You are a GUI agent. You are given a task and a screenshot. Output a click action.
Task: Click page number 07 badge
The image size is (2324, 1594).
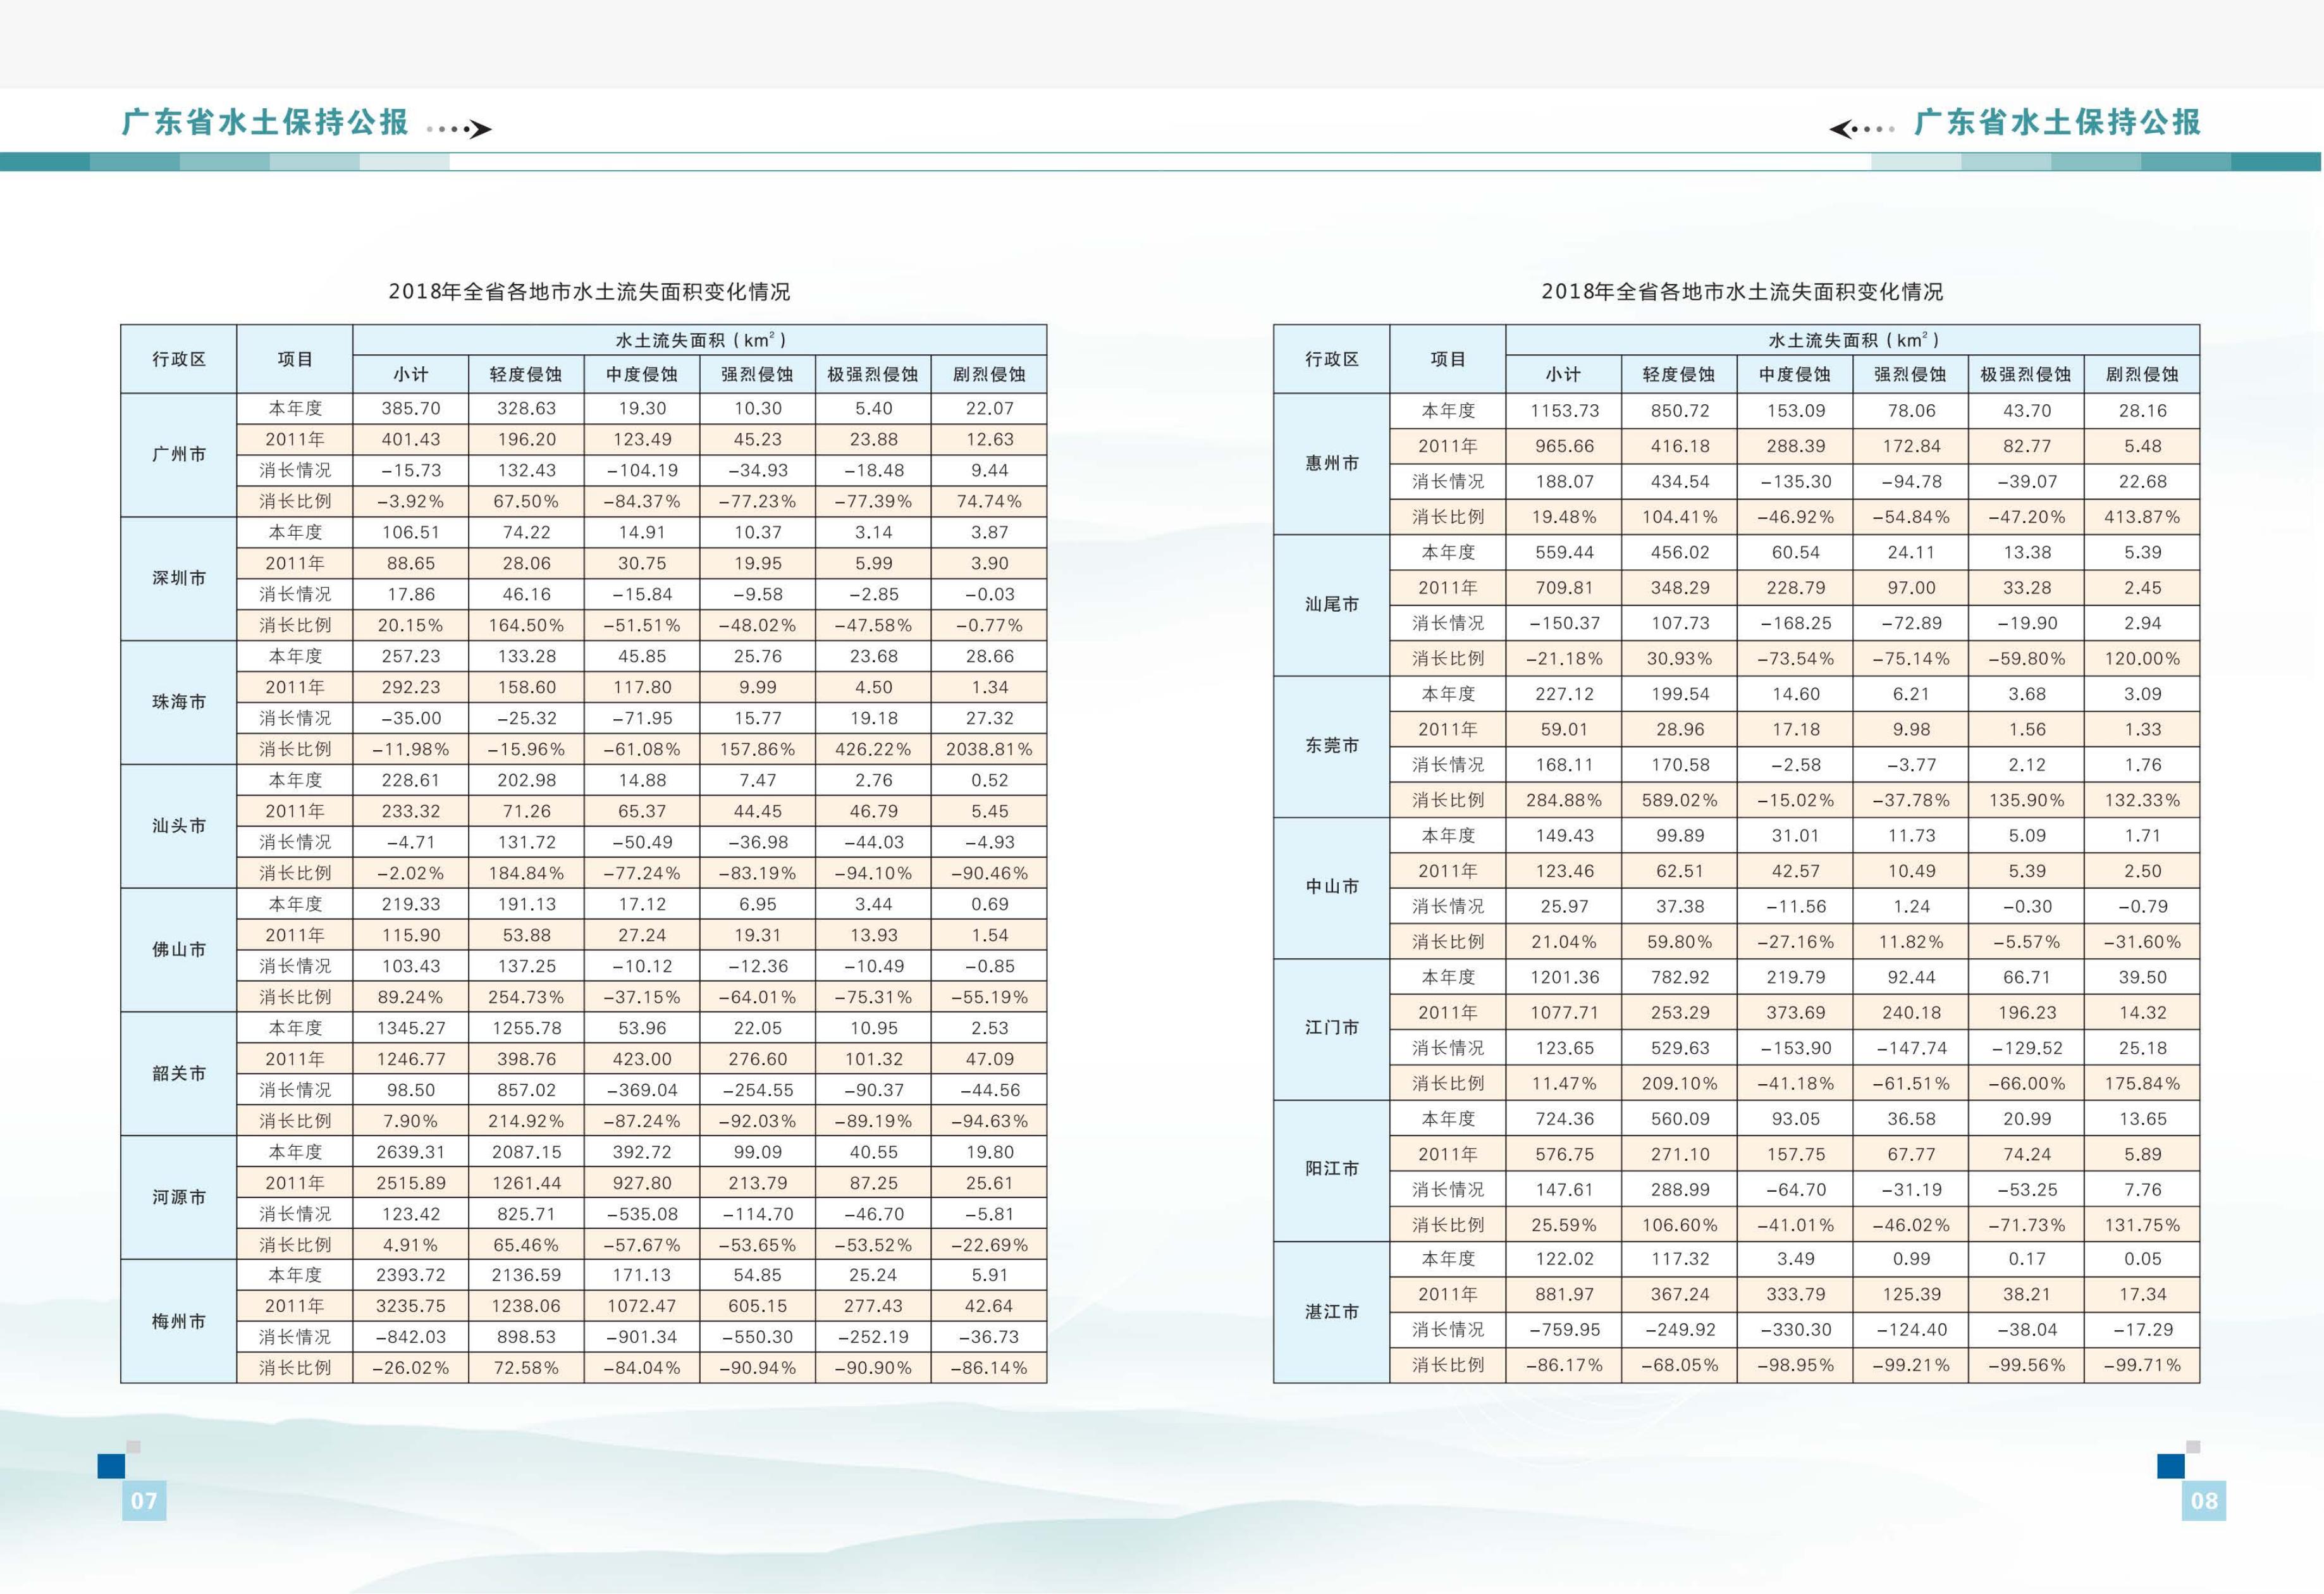pyautogui.click(x=144, y=1500)
